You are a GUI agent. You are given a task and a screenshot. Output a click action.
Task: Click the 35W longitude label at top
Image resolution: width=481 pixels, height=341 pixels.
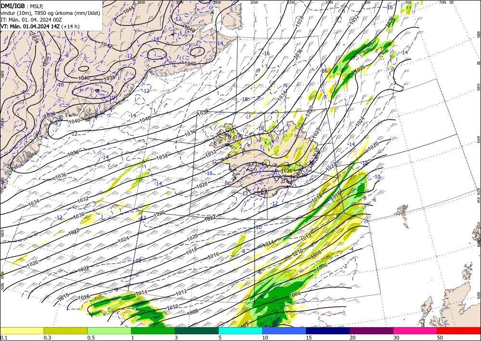[141, 2]
